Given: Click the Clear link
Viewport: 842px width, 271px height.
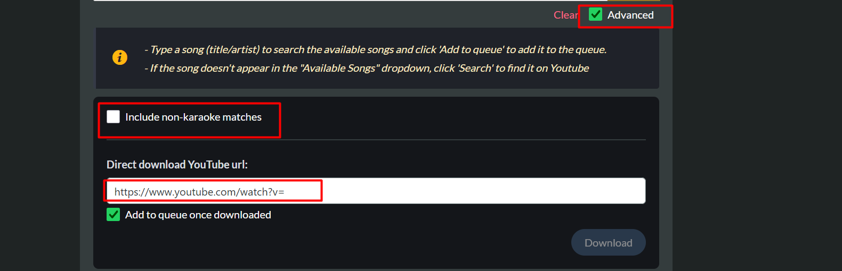Looking at the screenshot, I should (565, 15).
